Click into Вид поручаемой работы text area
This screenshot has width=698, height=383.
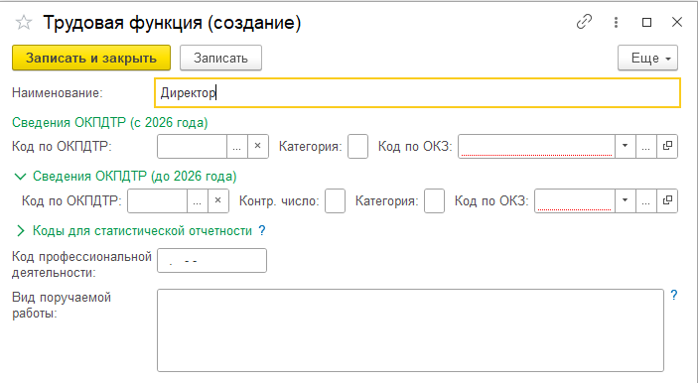click(x=410, y=330)
